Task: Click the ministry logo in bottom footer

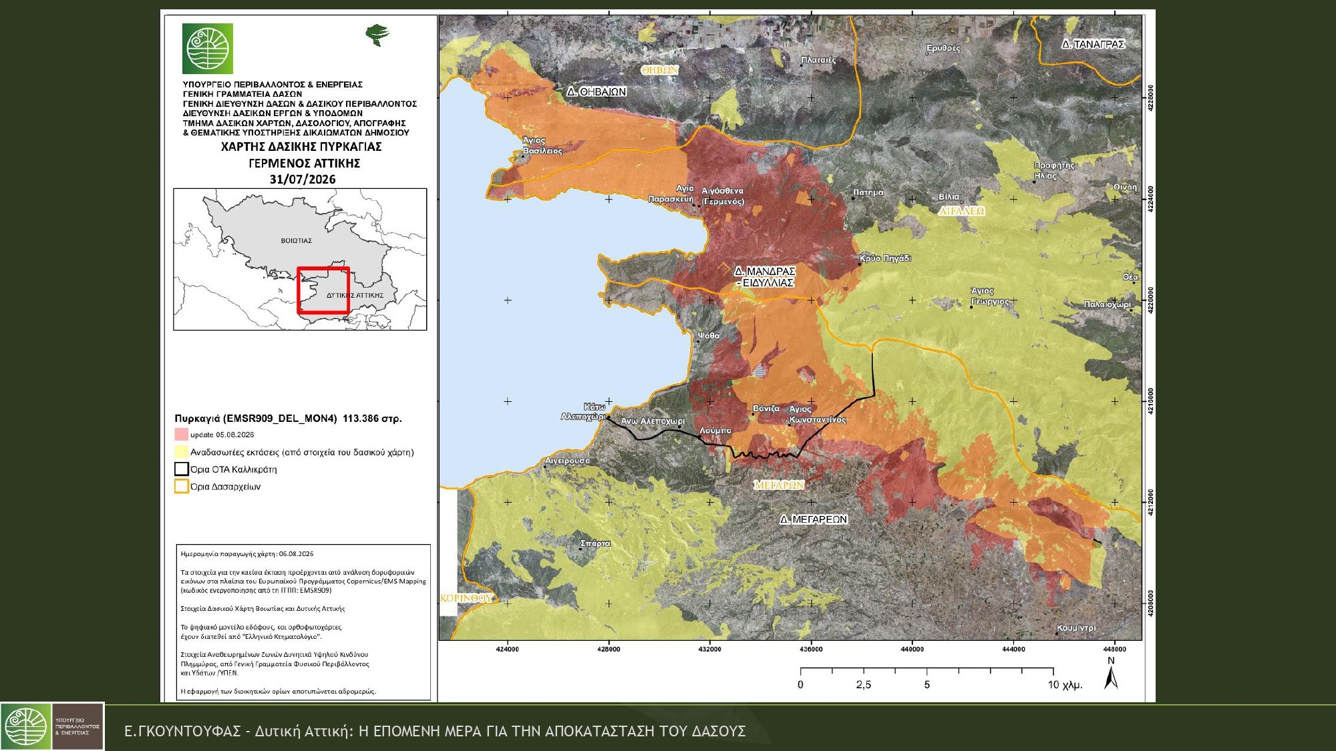Action: (52, 726)
